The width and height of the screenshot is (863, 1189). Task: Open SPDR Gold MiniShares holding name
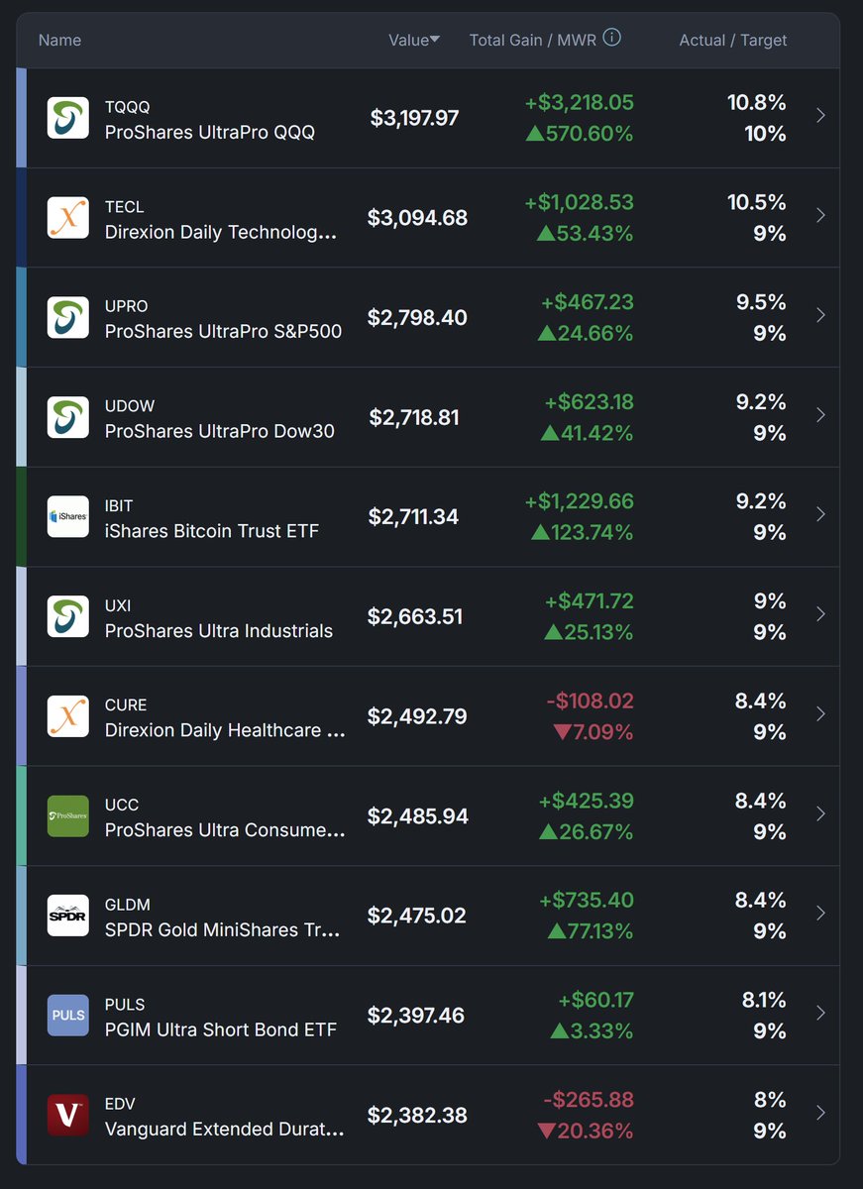223,929
